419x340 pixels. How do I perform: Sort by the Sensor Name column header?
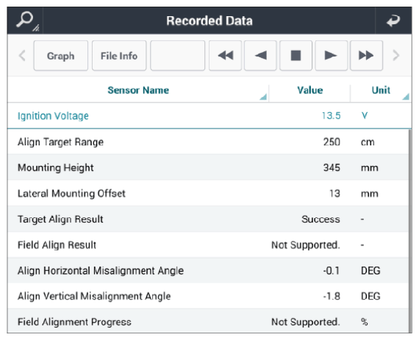click(138, 90)
